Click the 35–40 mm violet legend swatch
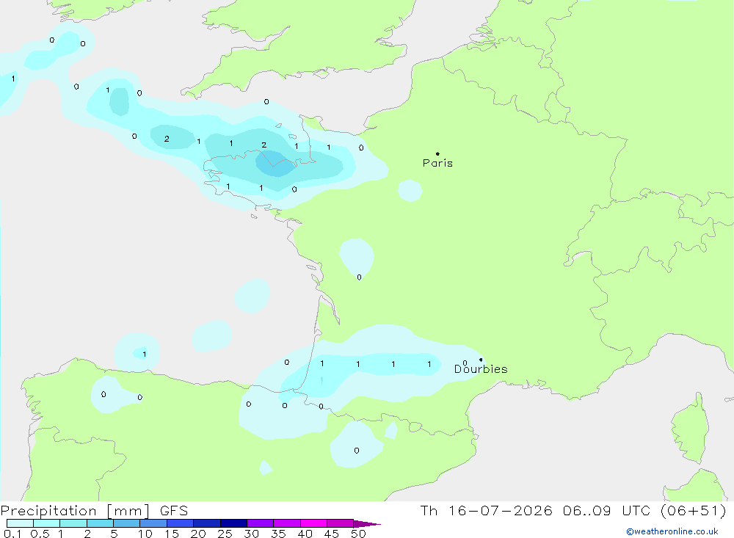 point(286,523)
